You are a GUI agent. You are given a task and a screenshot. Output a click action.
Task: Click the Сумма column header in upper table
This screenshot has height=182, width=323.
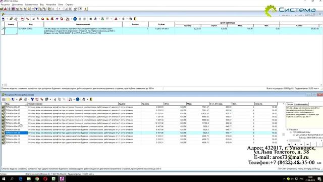point(299,26)
